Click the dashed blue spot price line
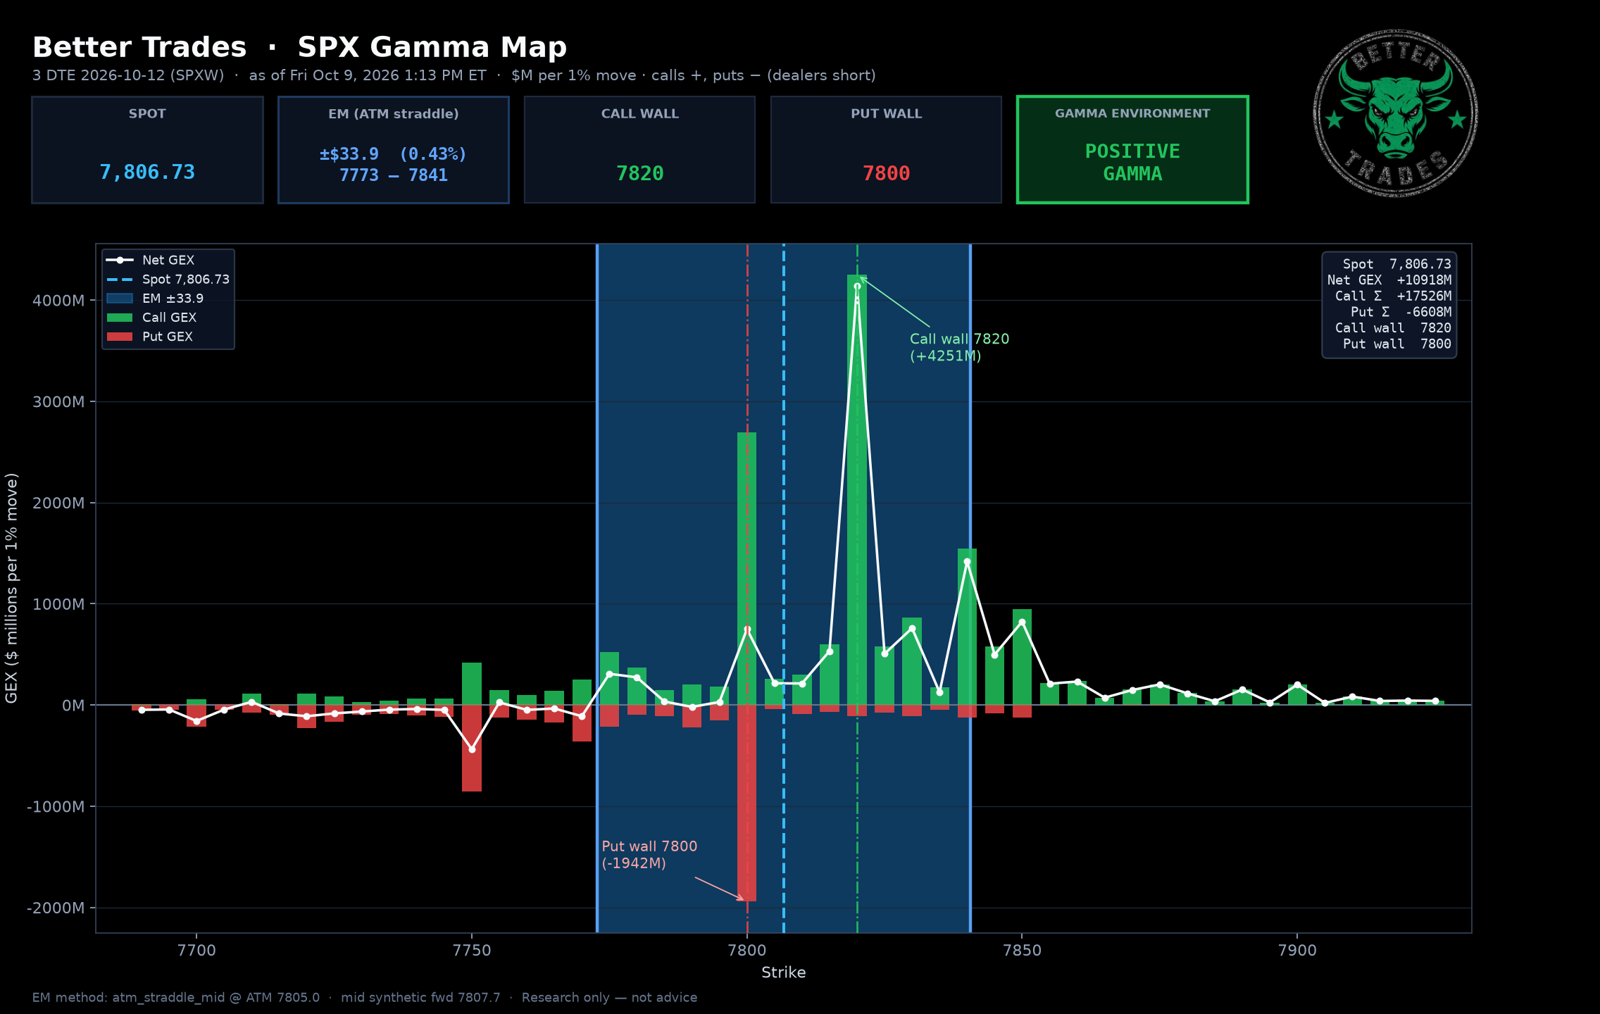The width and height of the screenshot is (1600, 1014). pos(784,588)
